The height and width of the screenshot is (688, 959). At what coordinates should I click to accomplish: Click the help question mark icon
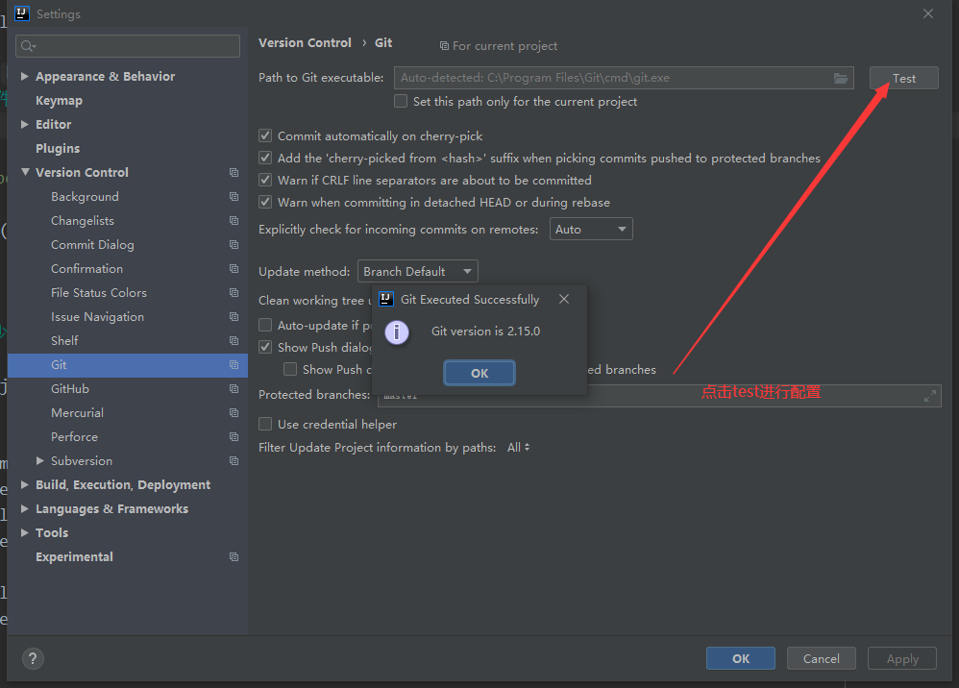point(33,658)
